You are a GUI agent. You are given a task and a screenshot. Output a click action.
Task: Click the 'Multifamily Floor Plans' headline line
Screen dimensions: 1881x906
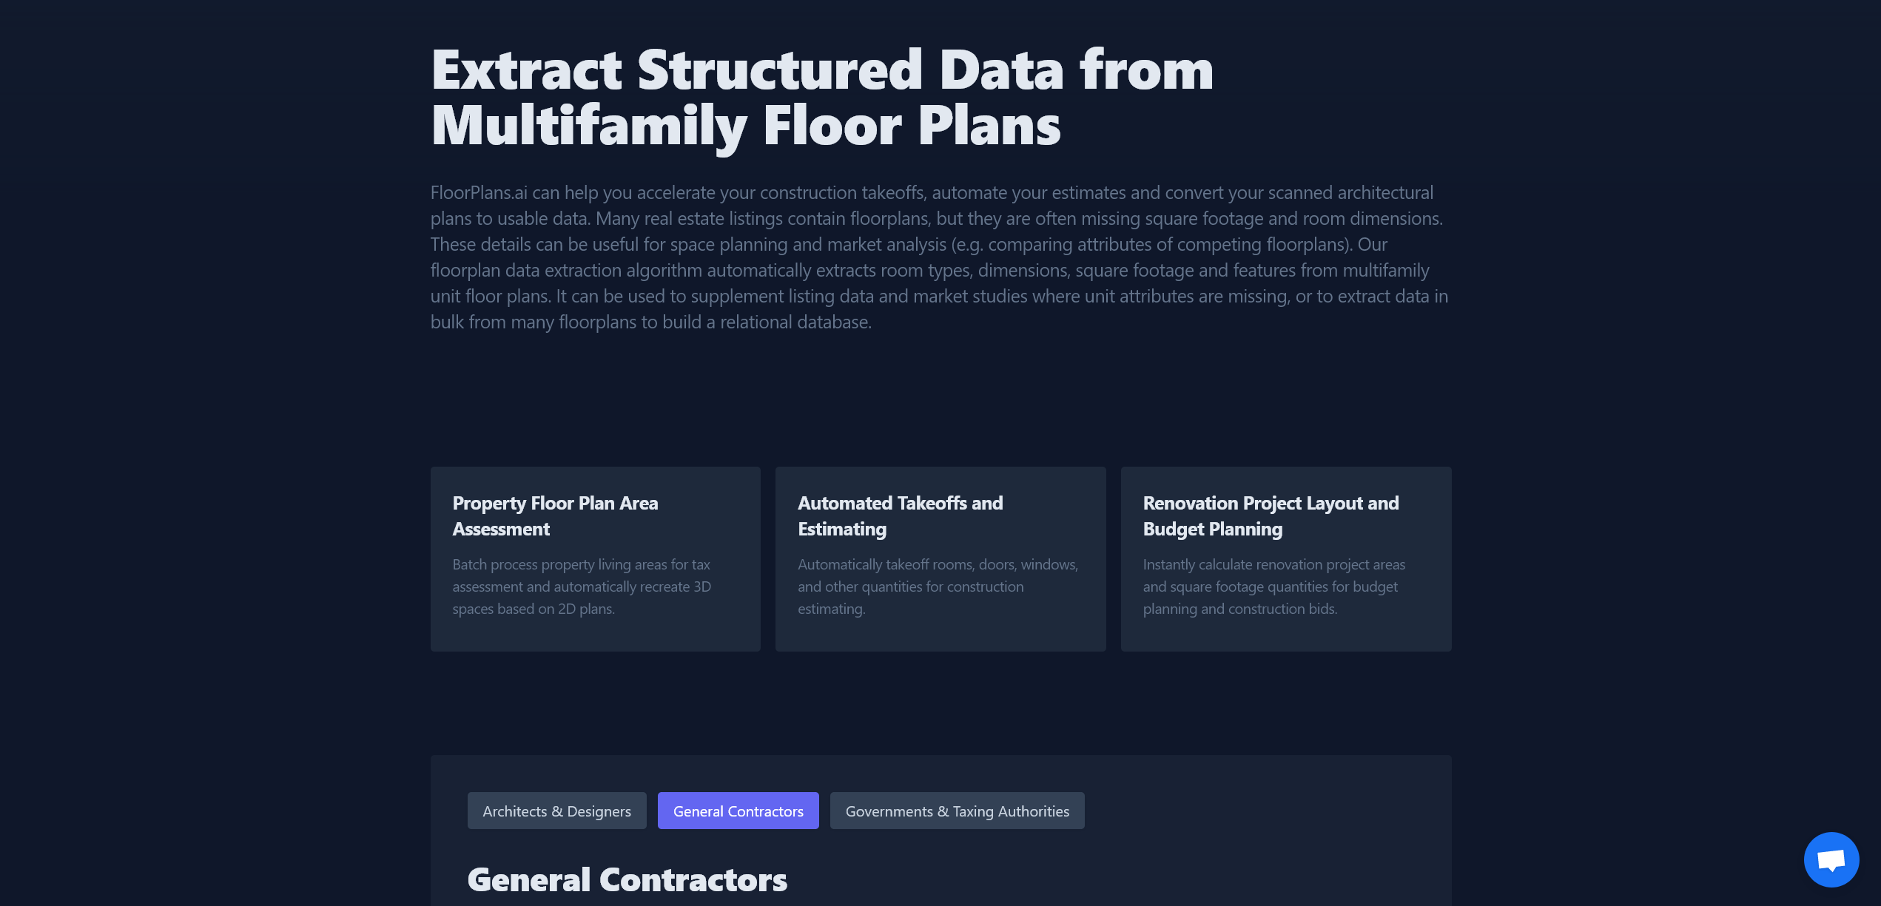click(x=745, y=126)
